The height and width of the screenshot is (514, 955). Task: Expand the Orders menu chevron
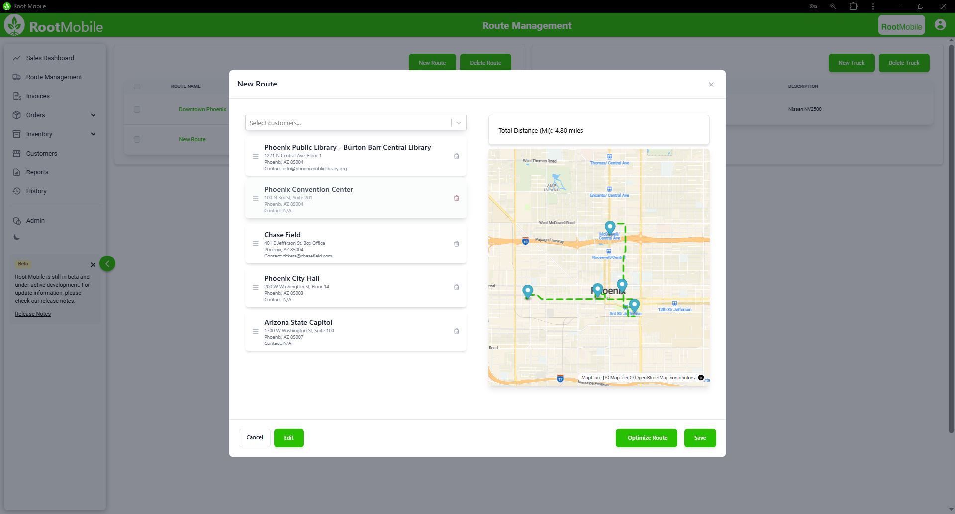(x=93, y=115)
